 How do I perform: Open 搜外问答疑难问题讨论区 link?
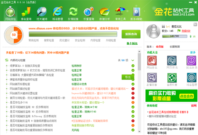point(163,116)
